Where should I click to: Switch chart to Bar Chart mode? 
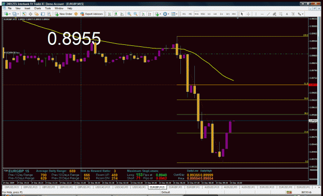click(110, 14)
